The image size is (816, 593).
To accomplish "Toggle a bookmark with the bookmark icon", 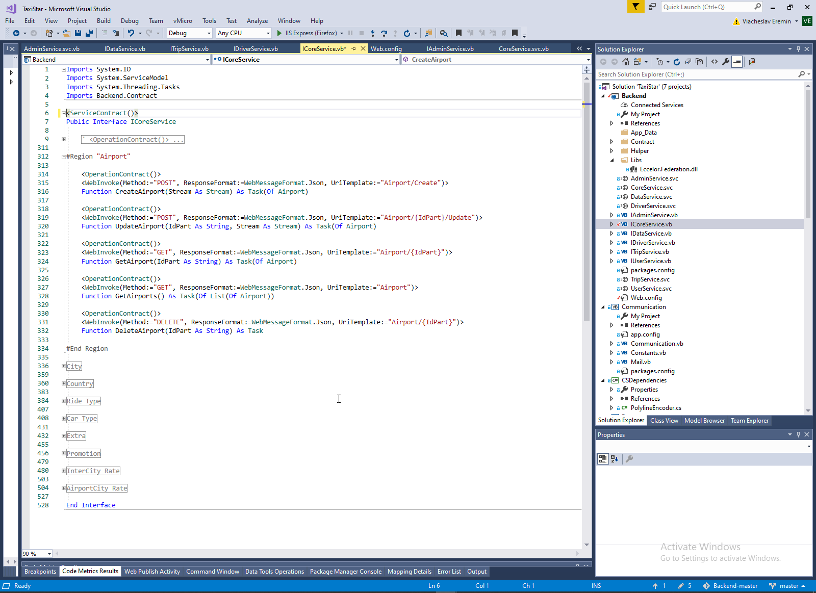I will (x=458, y=33).
